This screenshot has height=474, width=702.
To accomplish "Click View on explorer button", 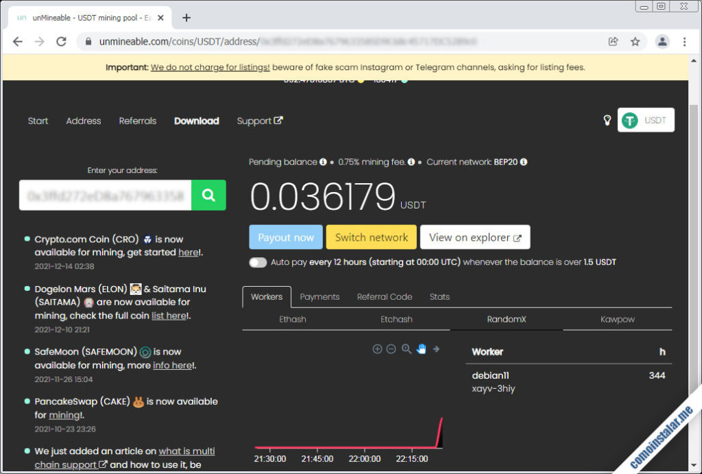I will (x=475, y=237).
